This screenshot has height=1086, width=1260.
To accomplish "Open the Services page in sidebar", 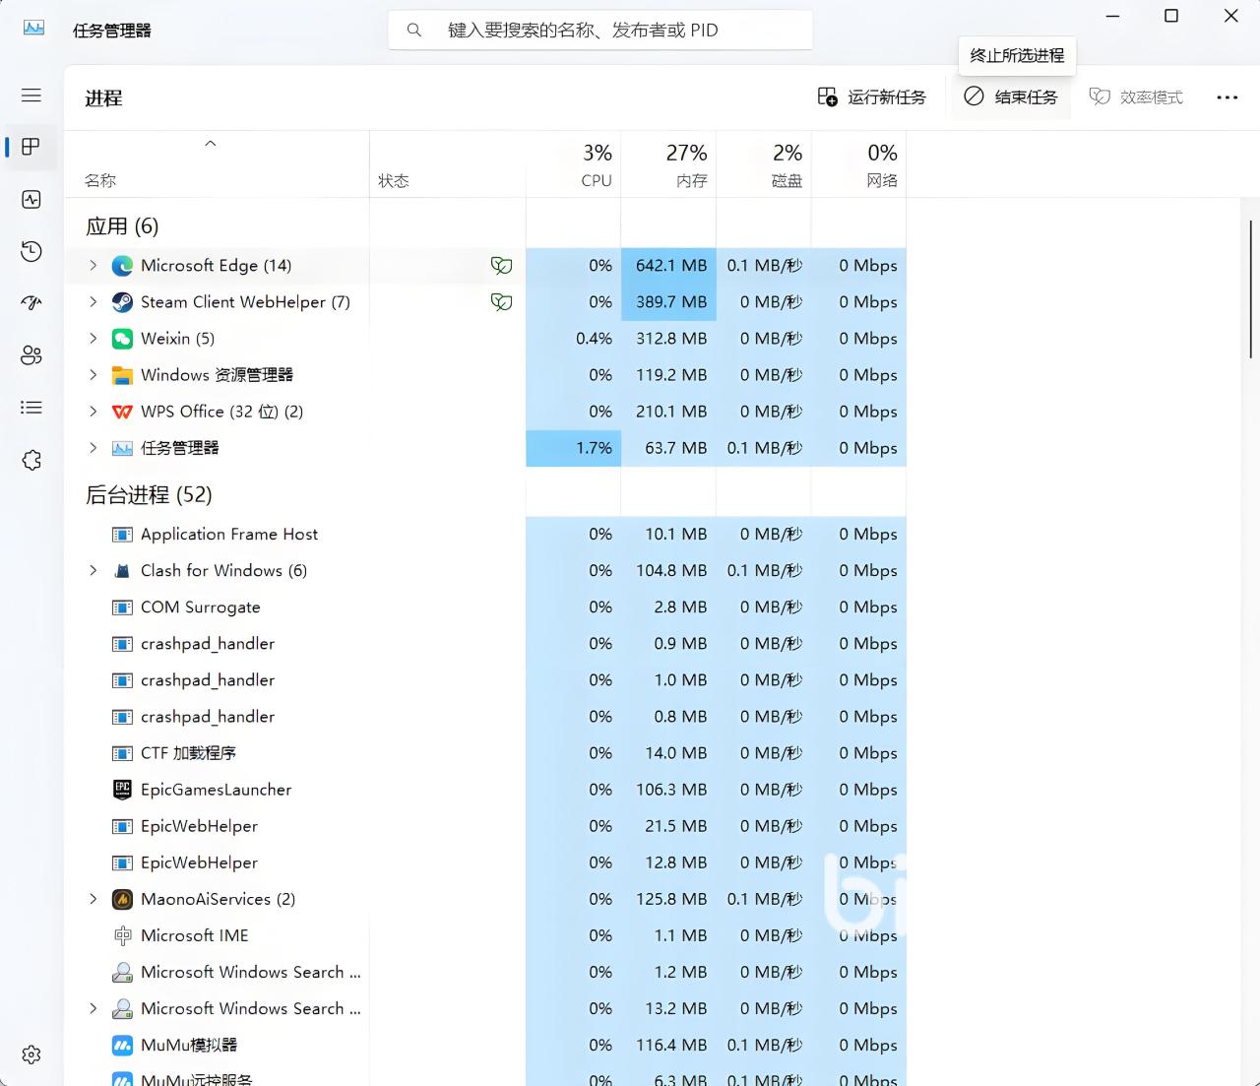I will coord(31,460).
